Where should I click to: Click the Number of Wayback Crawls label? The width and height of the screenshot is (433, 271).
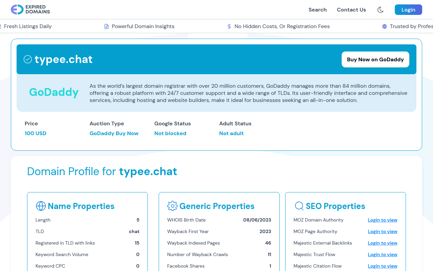tap(198, 254)
